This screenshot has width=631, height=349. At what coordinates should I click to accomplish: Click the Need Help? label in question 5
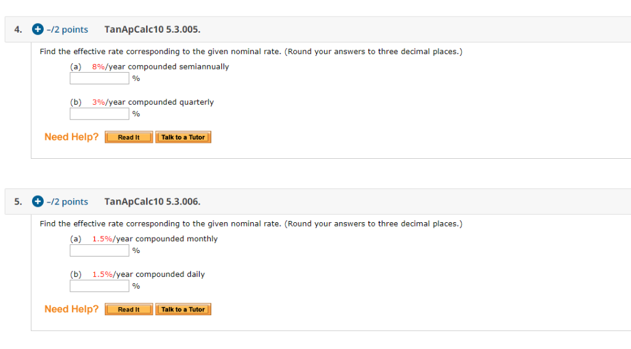tap(71, 309)
